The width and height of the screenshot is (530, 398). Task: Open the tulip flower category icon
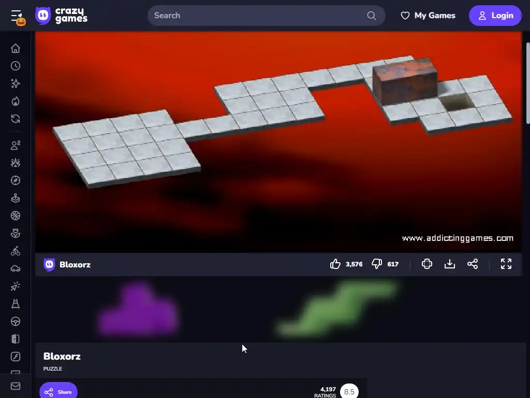pyautogui.click(x=16, y=233)
